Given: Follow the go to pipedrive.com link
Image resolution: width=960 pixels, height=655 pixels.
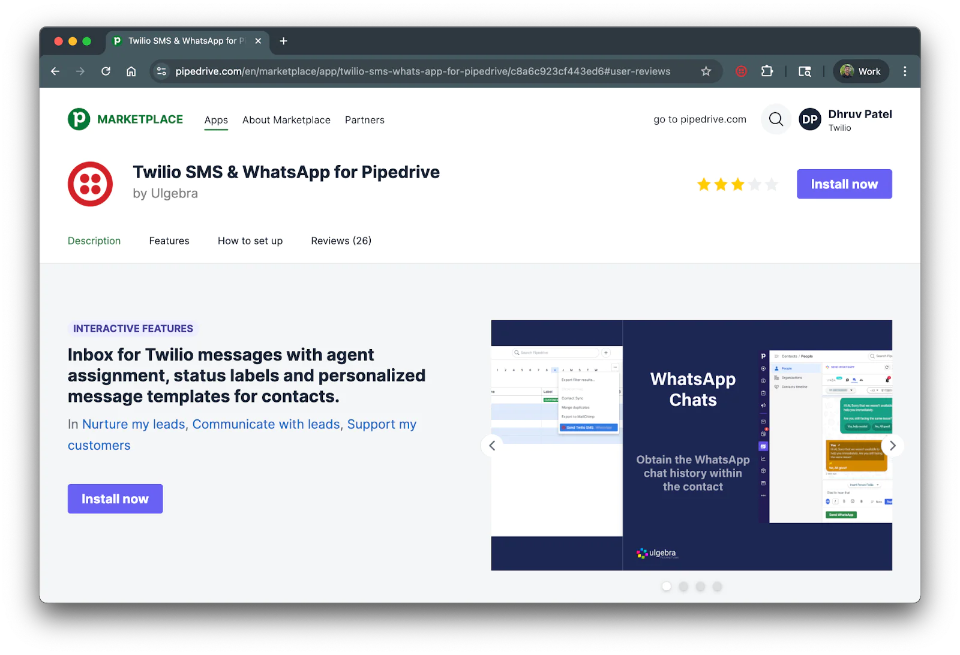Looking at the screenshot, I should 699,119.
